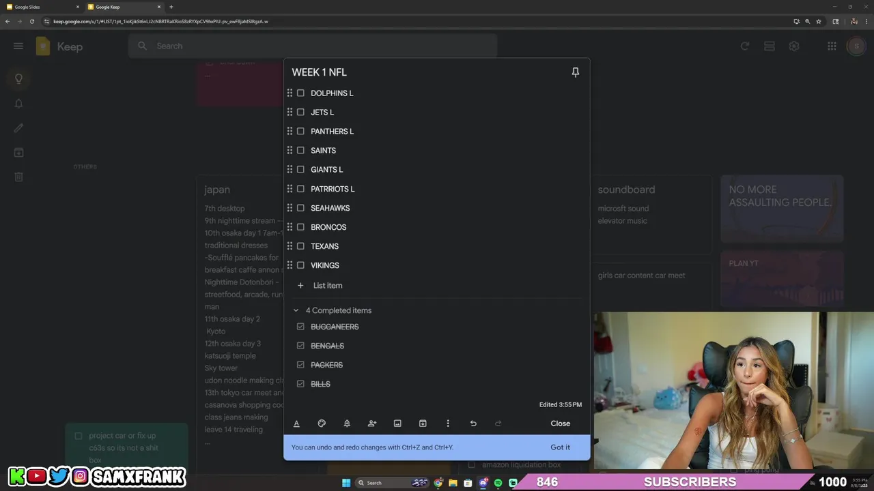Uncheck the BENGALS completed item
The image size is (874, 491).
click(300, 346)
